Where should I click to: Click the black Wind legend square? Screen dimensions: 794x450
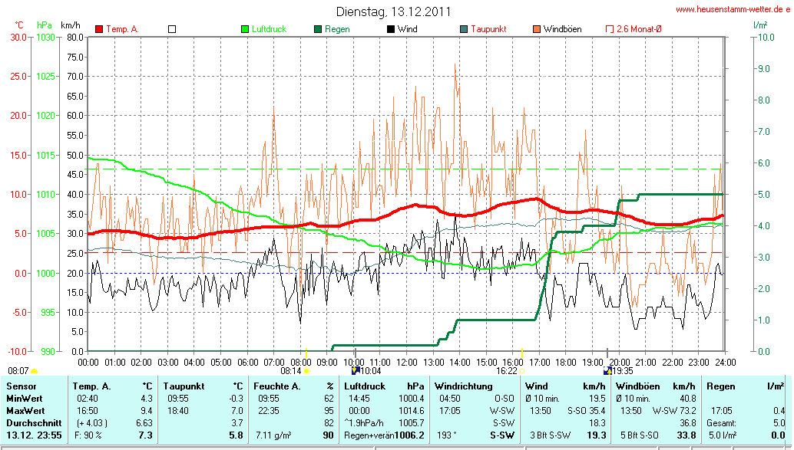pyautogui.click(x=391, y=29)
